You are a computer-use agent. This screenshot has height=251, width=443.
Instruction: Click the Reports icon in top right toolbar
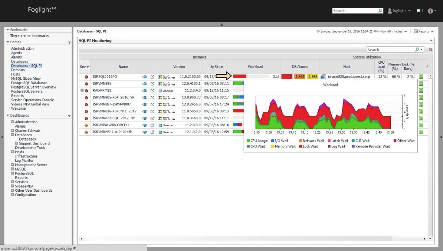tap(416, 31)
